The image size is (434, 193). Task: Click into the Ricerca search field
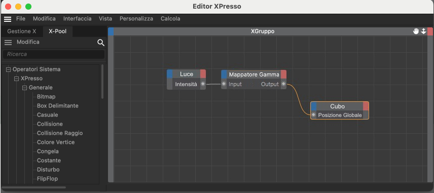pyautogui.click(x=54, y=54)
